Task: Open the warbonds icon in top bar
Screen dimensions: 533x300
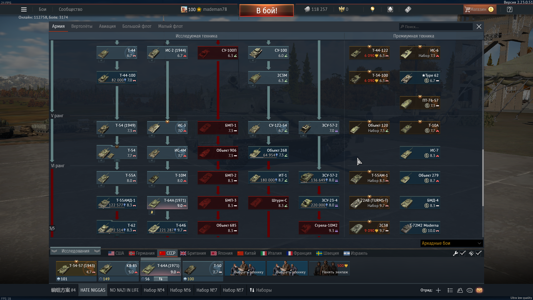Action: point(390,9)
